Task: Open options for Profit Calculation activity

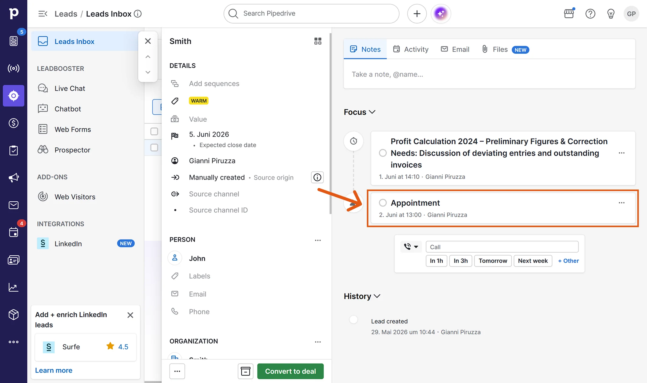Action: tap(622, 153)
